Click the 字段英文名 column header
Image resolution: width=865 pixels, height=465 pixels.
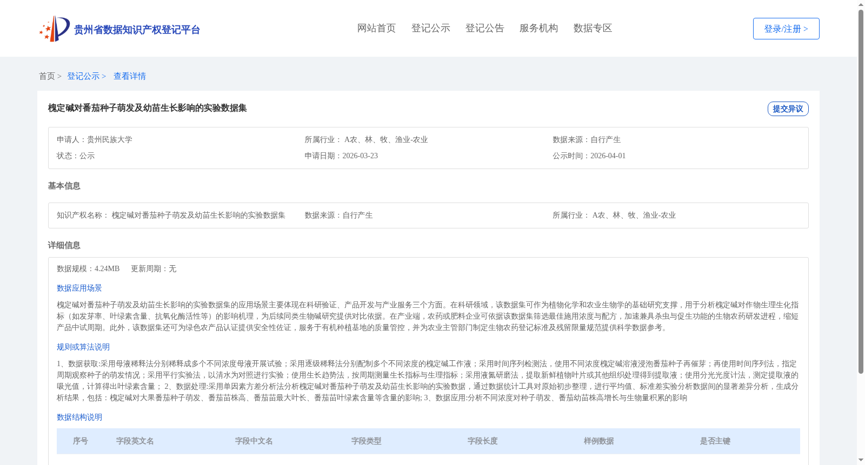(135, 441)
